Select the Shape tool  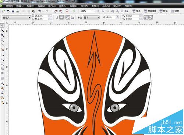pos(2,30)
